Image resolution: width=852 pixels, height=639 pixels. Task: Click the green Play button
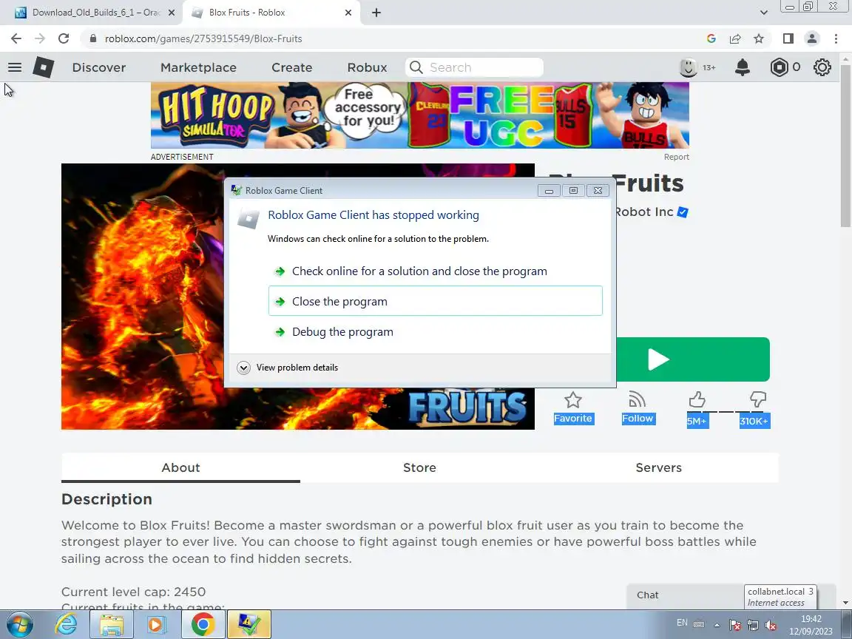692,359
